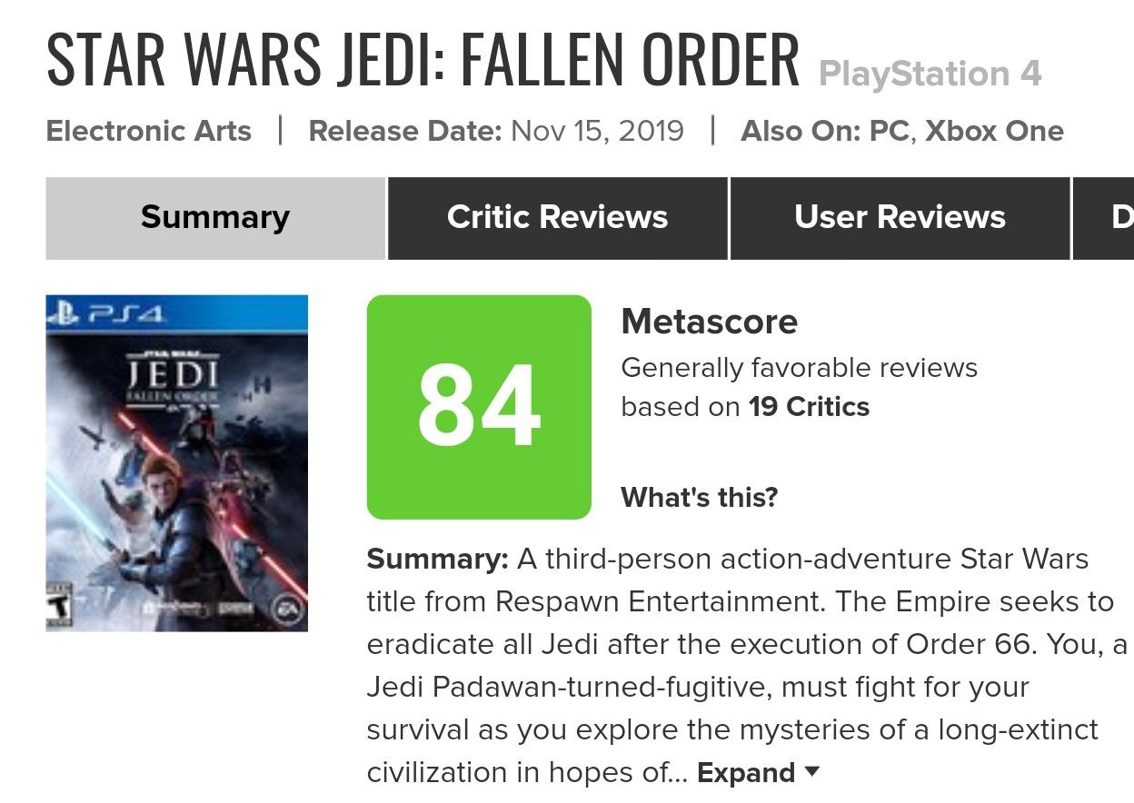The height and width of the screenshot is (803, 1134).
Task: Switch to the Critic Reviews tab
Action: click(557, 218)
